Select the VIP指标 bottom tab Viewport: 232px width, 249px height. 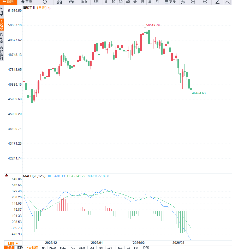click(32, 247)
